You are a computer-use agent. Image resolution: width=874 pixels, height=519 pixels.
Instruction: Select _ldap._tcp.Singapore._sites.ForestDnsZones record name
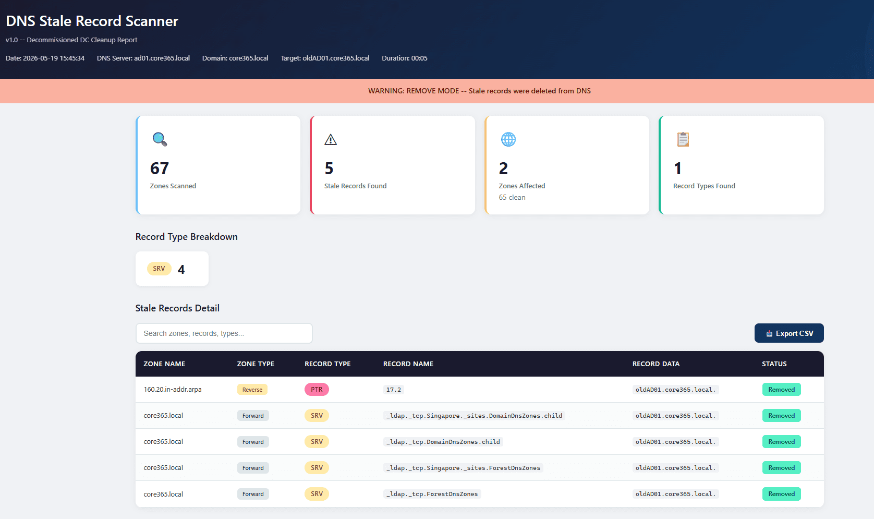coord(463,468)
